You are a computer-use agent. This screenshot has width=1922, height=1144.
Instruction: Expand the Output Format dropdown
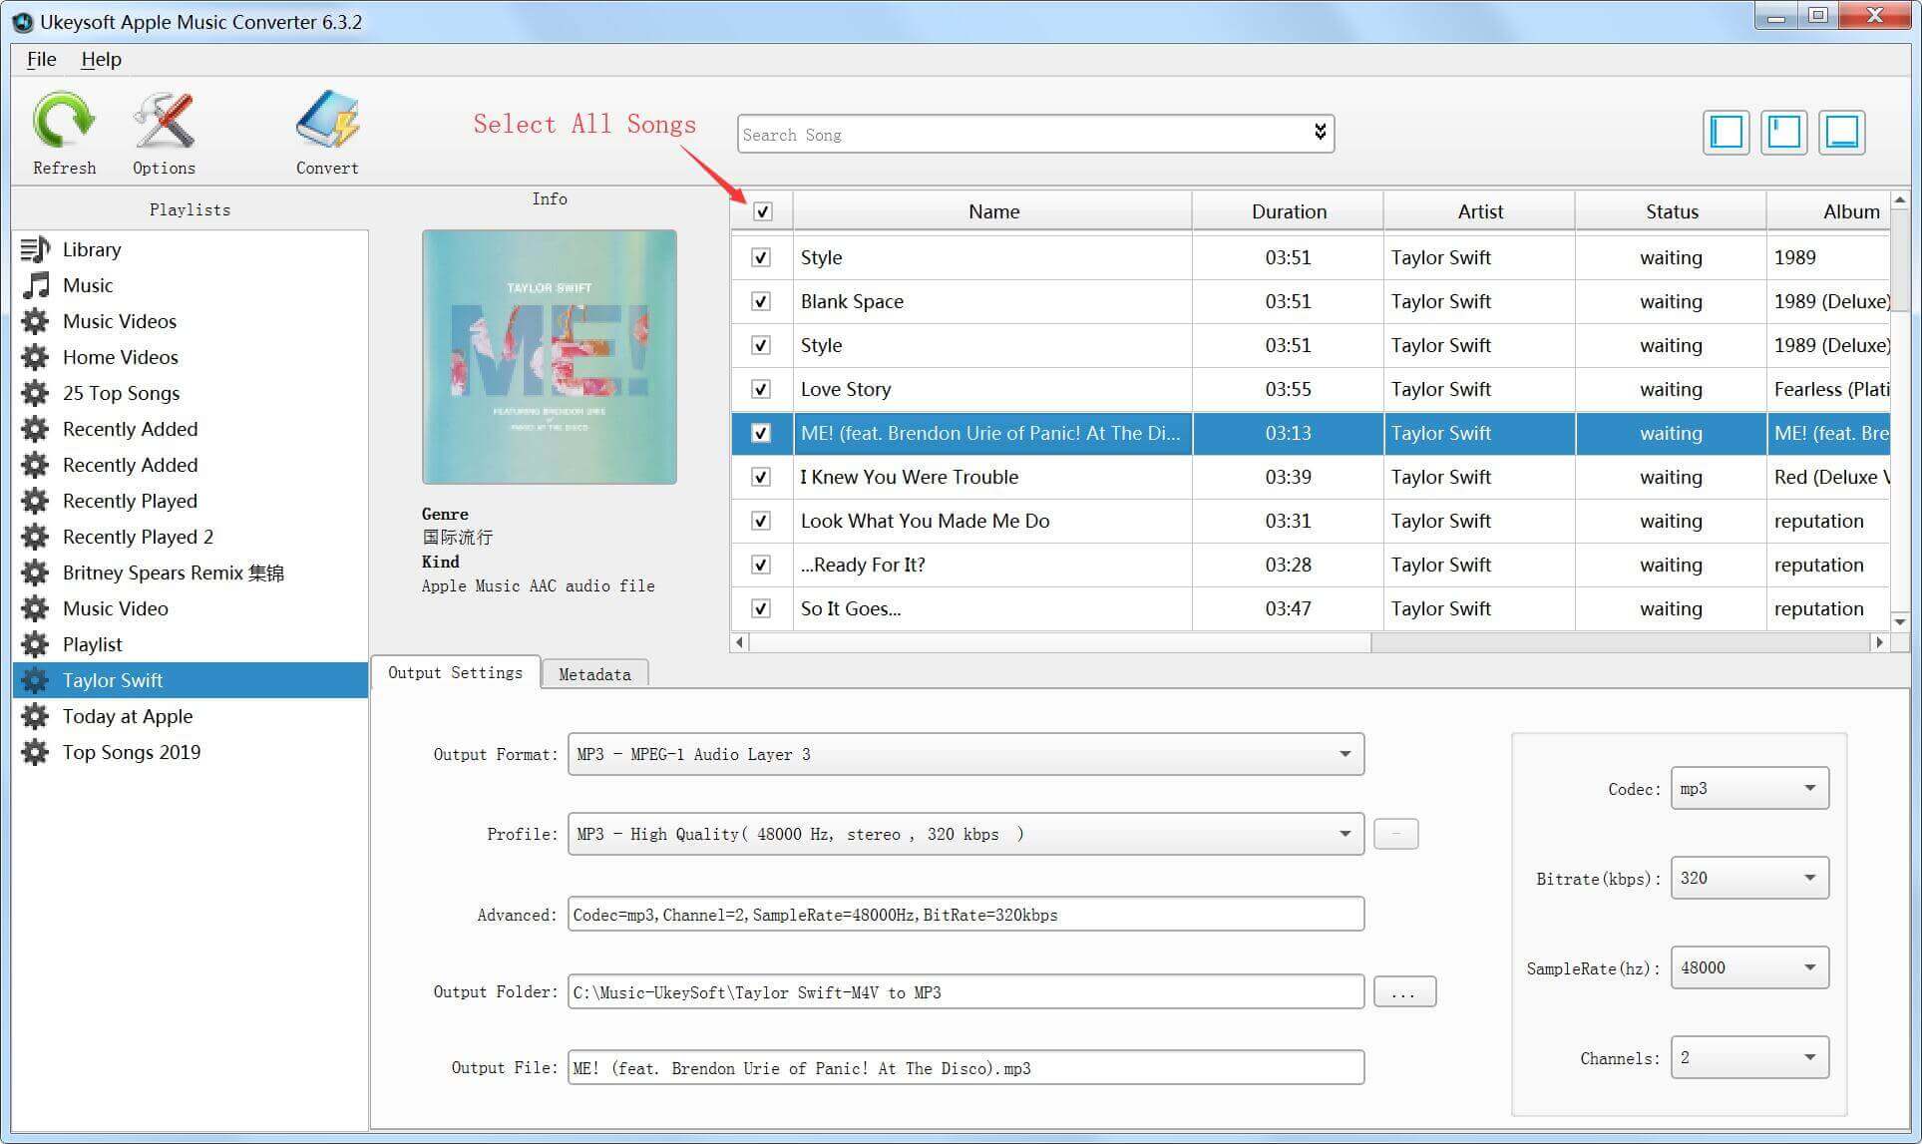coord(1345,754)
